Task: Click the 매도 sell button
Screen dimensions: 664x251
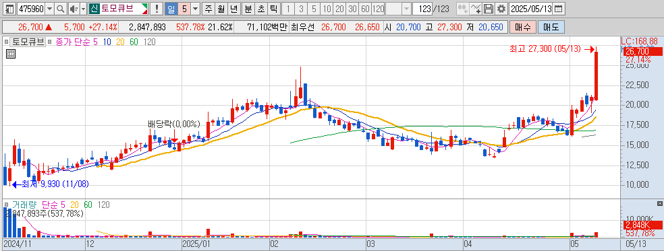Action: click(551, 28)
